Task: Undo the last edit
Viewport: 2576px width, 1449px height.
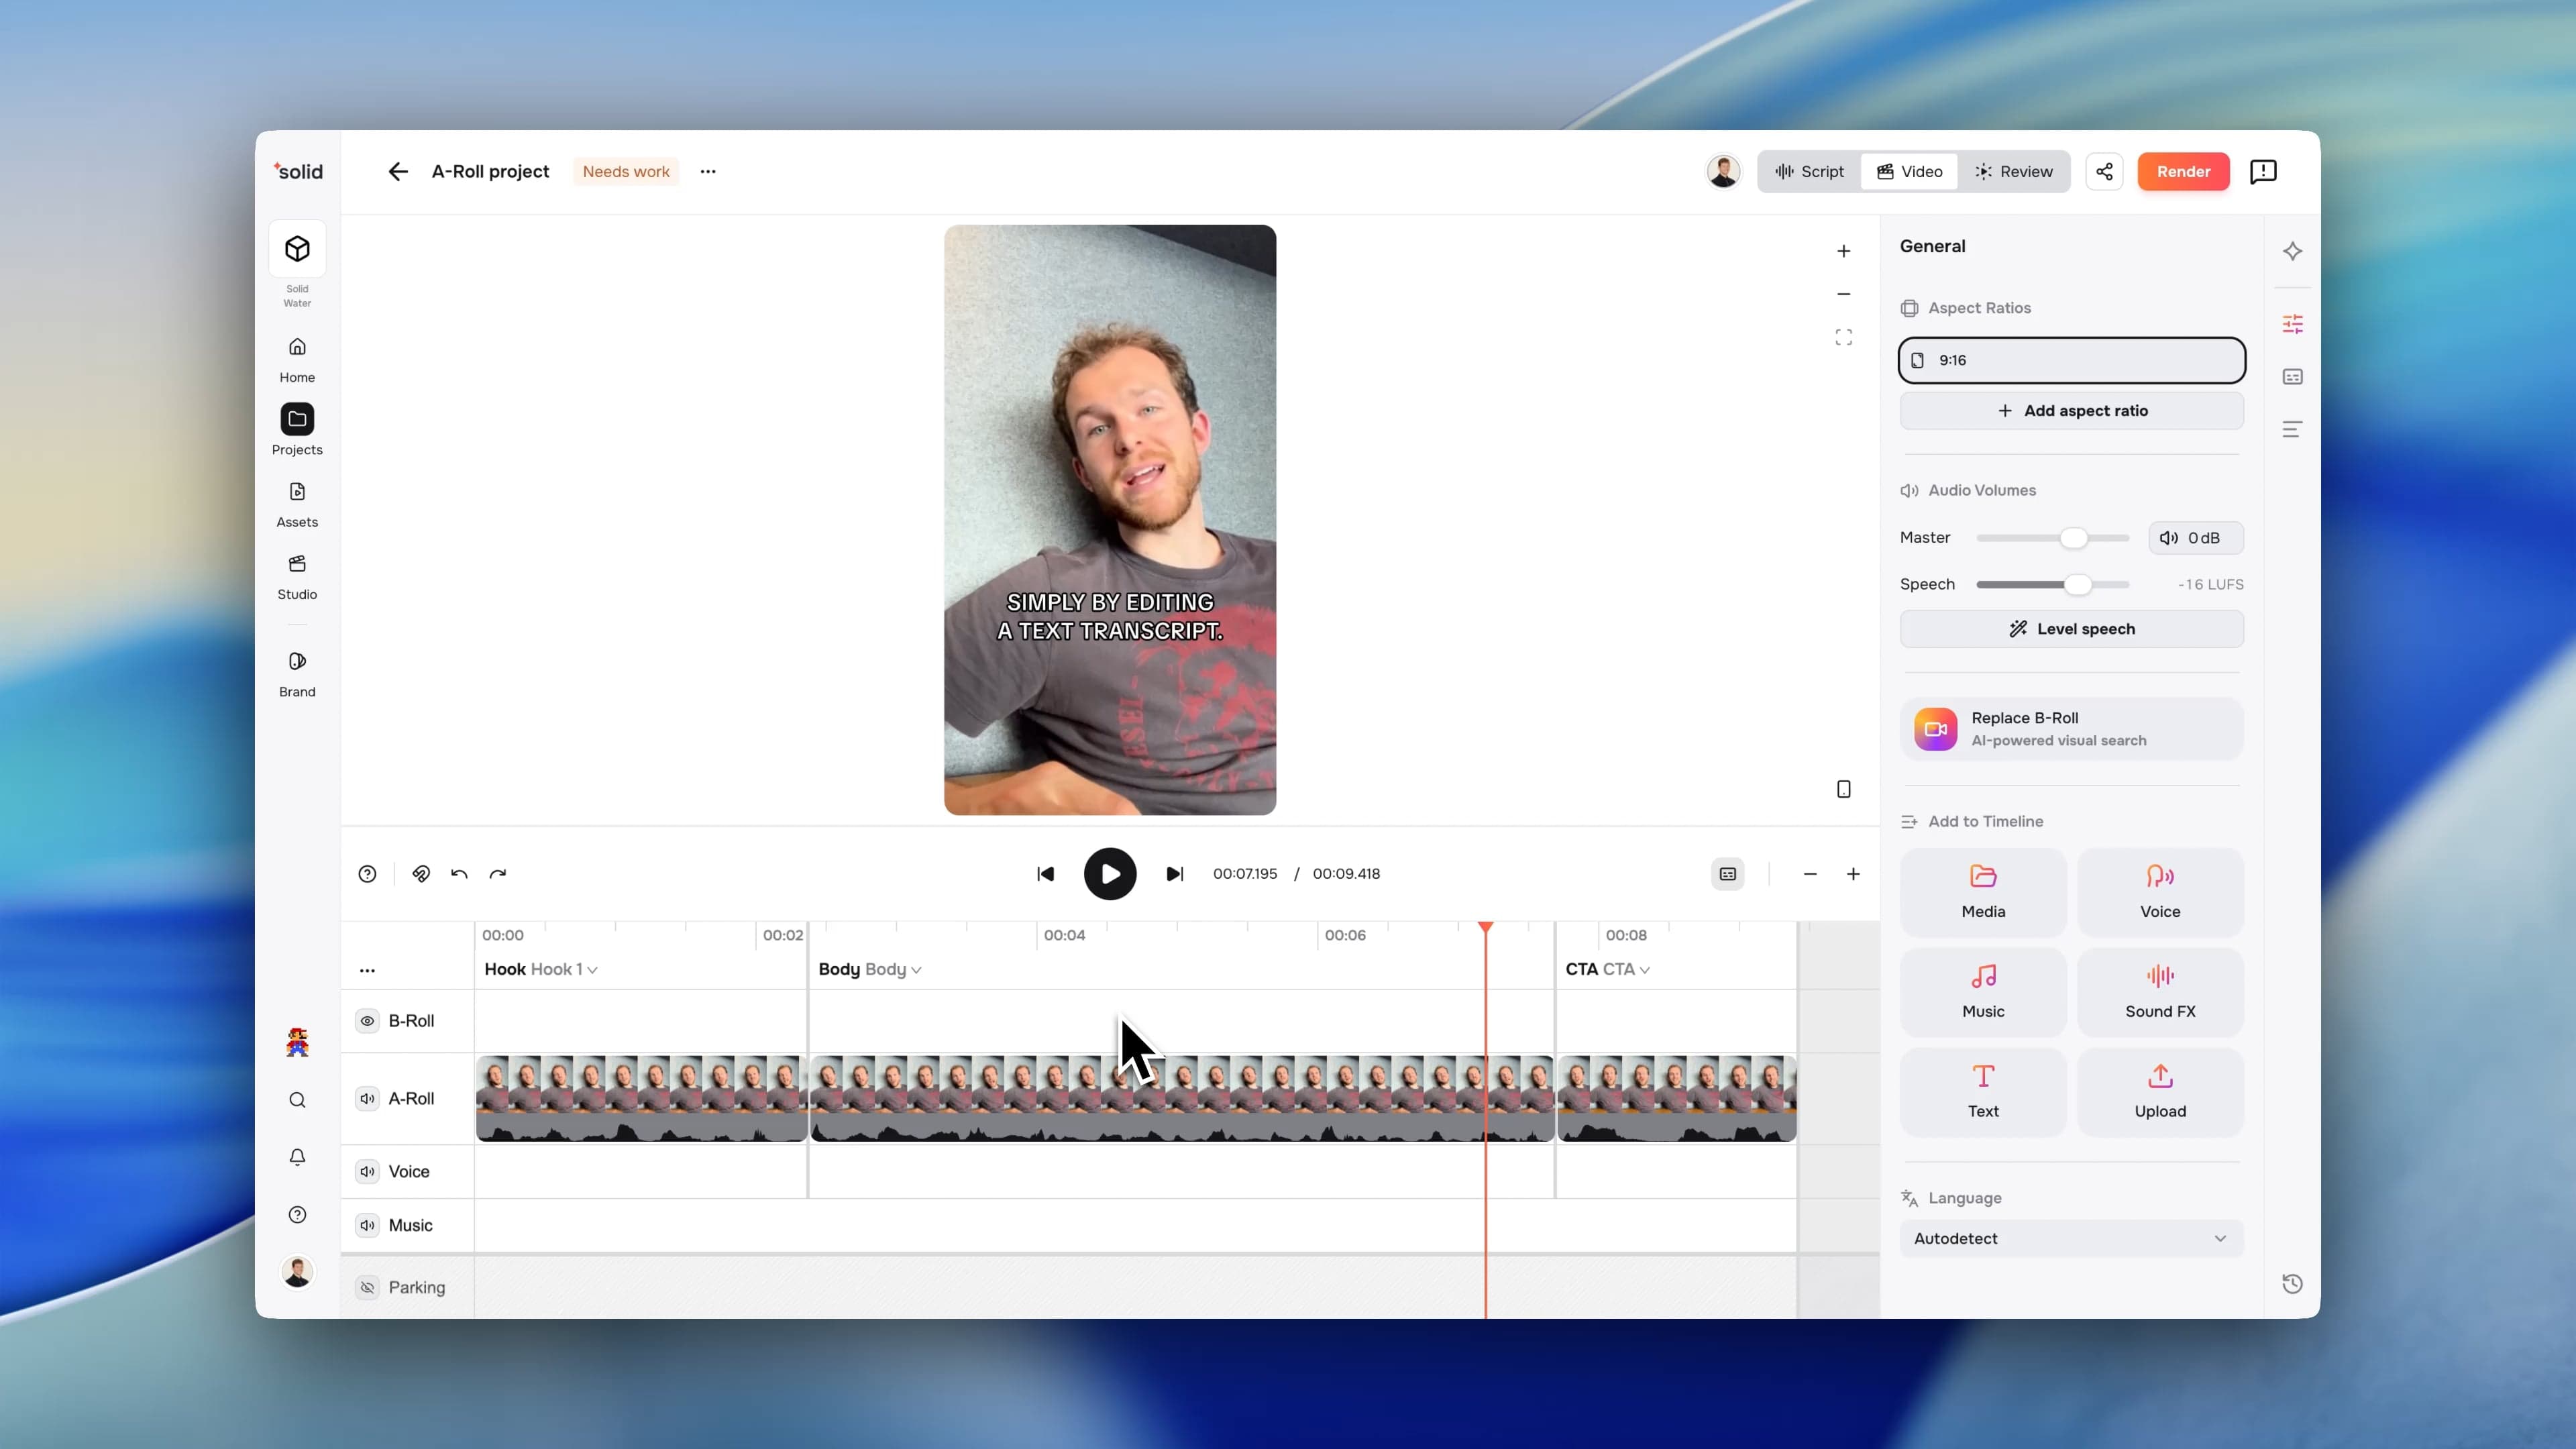Action: pyautogui.click(x=459, y=874)
